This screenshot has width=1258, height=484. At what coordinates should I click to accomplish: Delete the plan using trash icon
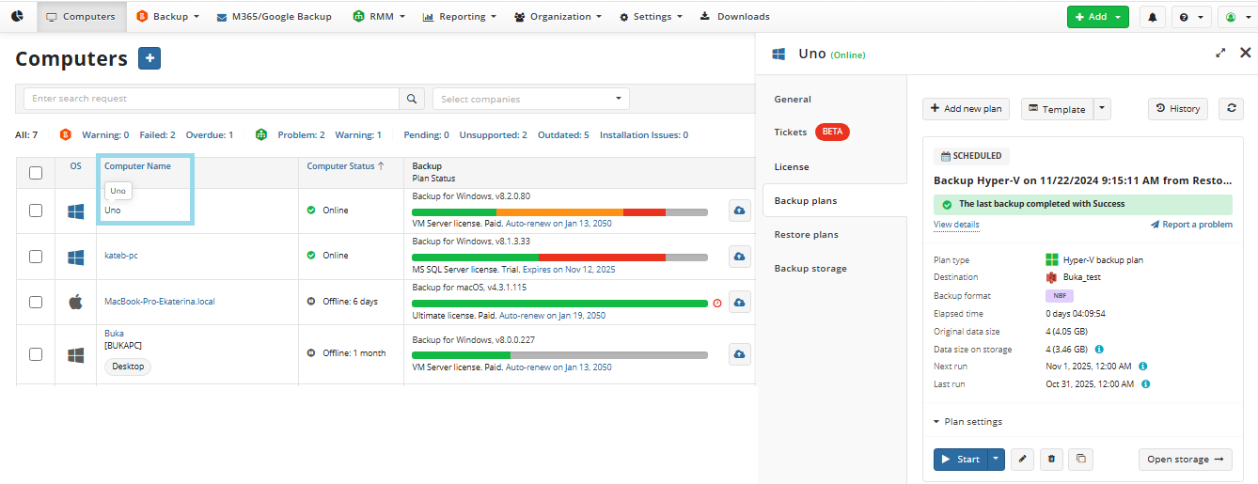pyautogui.click(x=1051, y=460)
